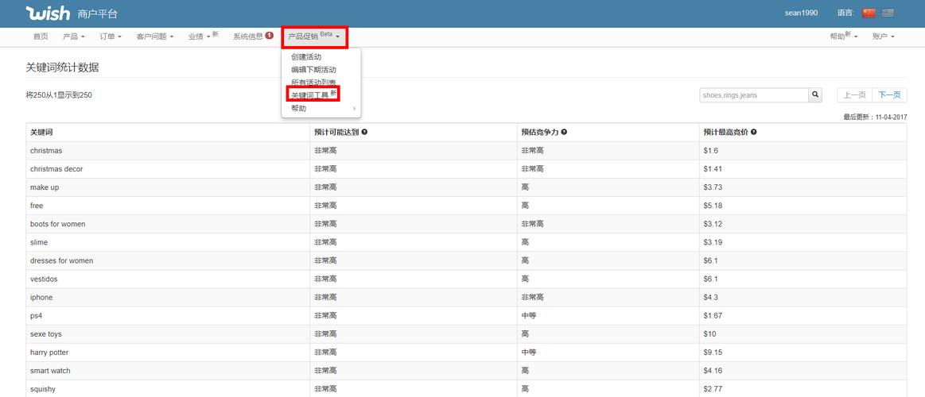Switch language to US flag

point(888,13)
